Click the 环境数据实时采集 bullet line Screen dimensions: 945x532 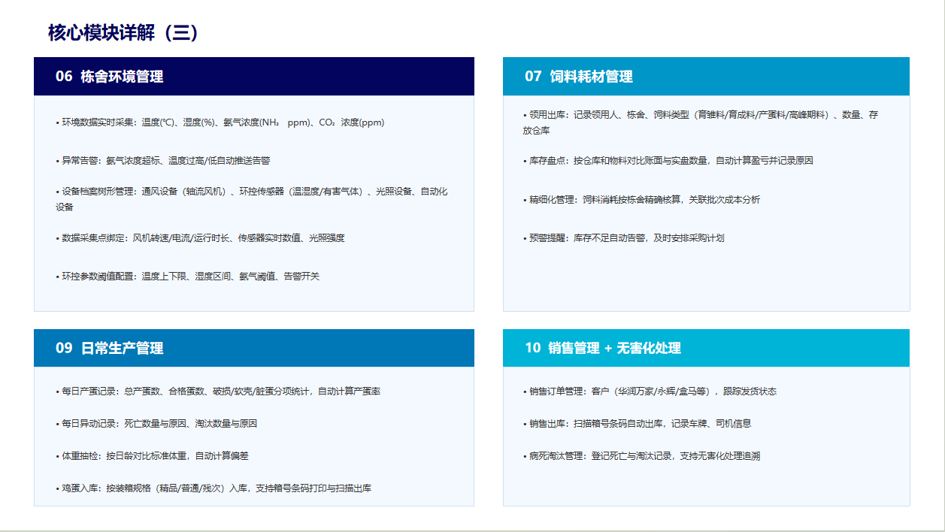[x=220, y=122]
